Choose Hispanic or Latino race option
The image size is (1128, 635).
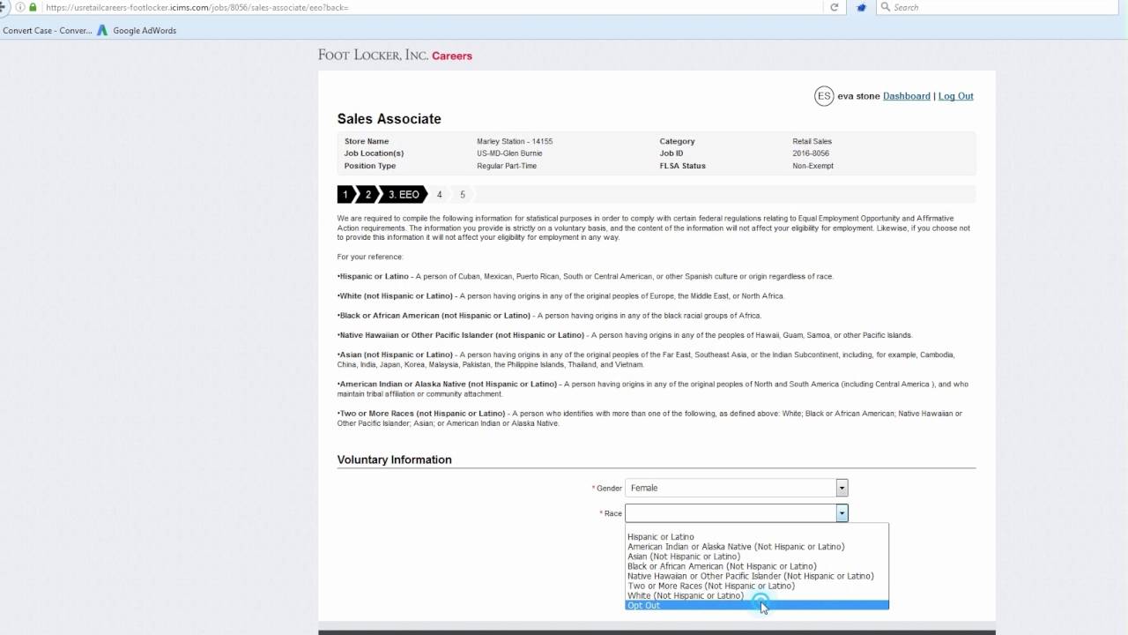(x=757, y=537)
